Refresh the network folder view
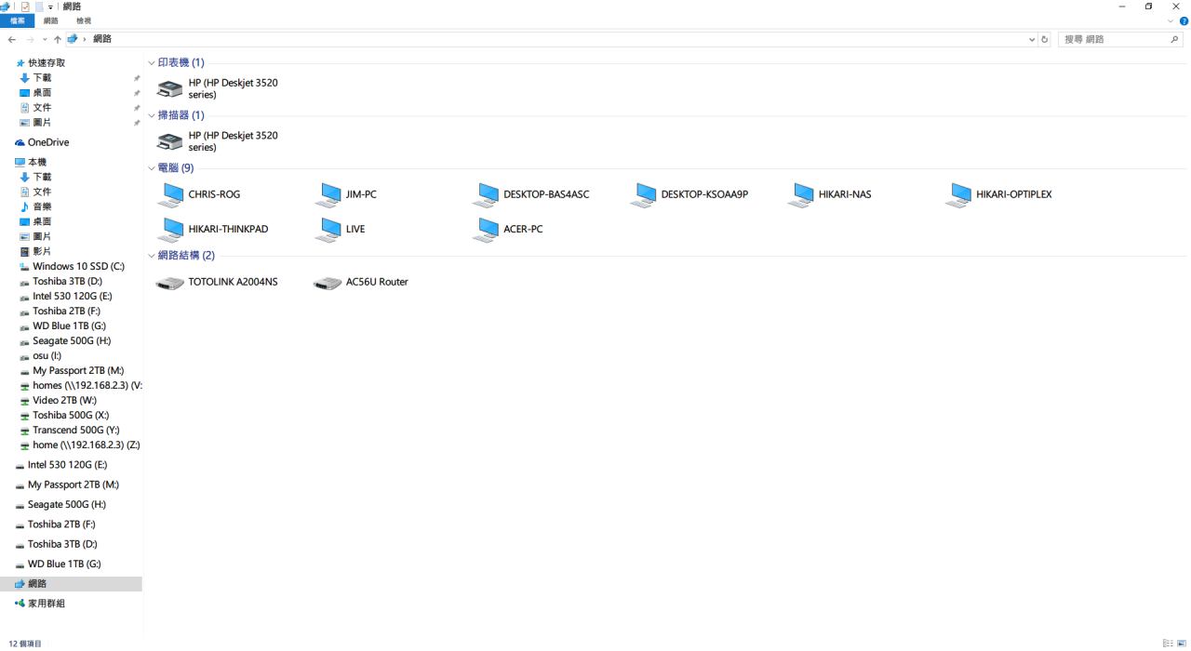Viewport: 1191px width, 651px height. tap(1045, 39)
